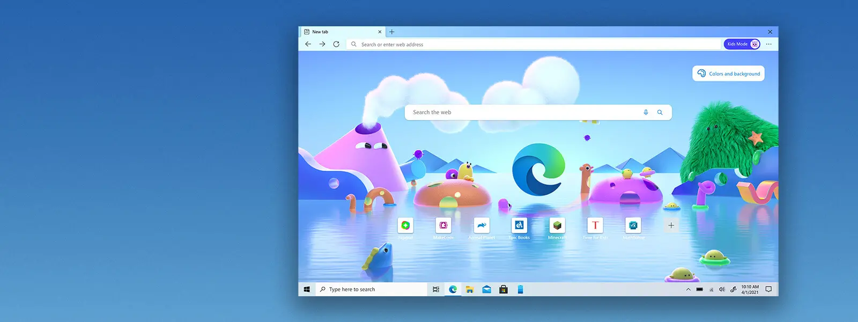Click the address bar search field
This screenshot has height=322, width=858.
[x=534, y=45]
